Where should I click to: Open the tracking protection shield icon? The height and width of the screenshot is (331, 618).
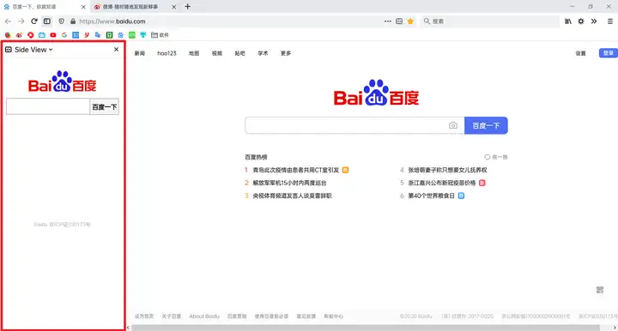62,21
